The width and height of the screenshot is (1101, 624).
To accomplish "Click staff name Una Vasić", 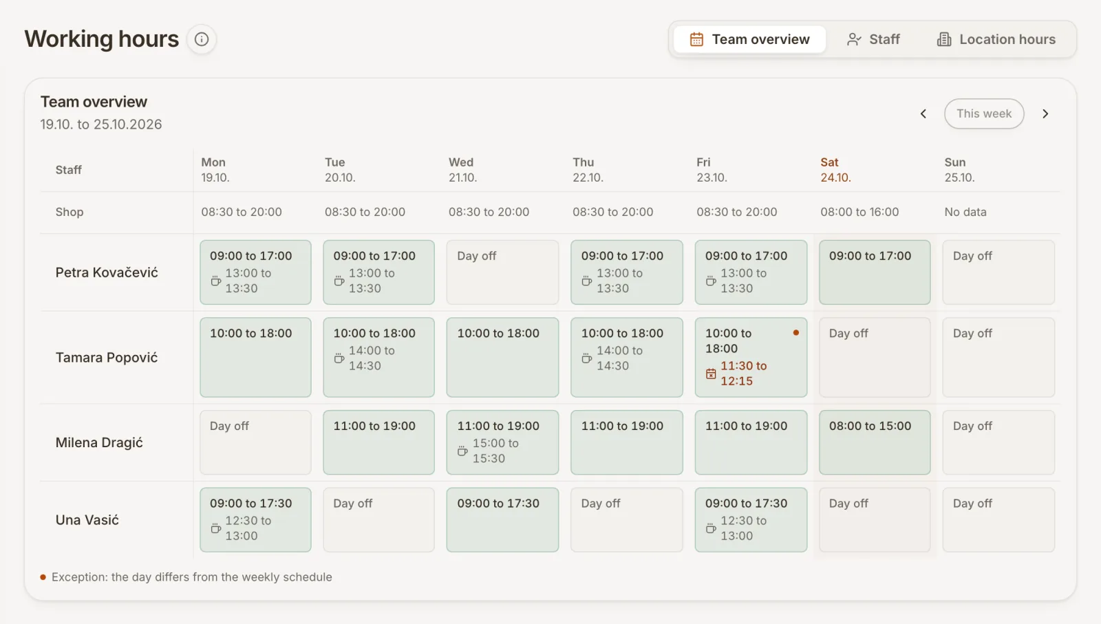I will point(87,520).
